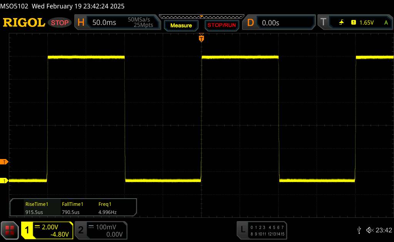Image resolution: width=394 pixels, height=242 pixels.
Task: Click the 4.996Hz frequency value
Action: click(x=107, y=212)
